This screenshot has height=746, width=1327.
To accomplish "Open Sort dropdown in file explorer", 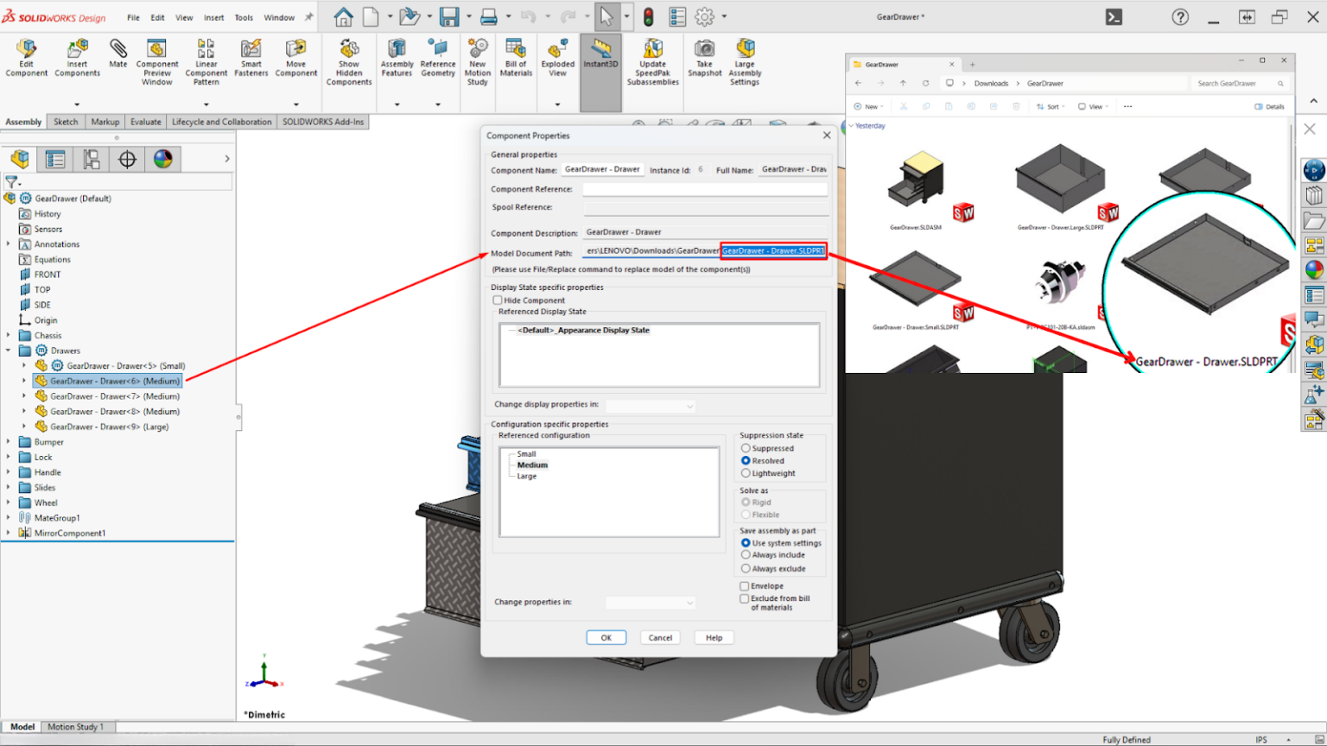I will (1050, 107).
